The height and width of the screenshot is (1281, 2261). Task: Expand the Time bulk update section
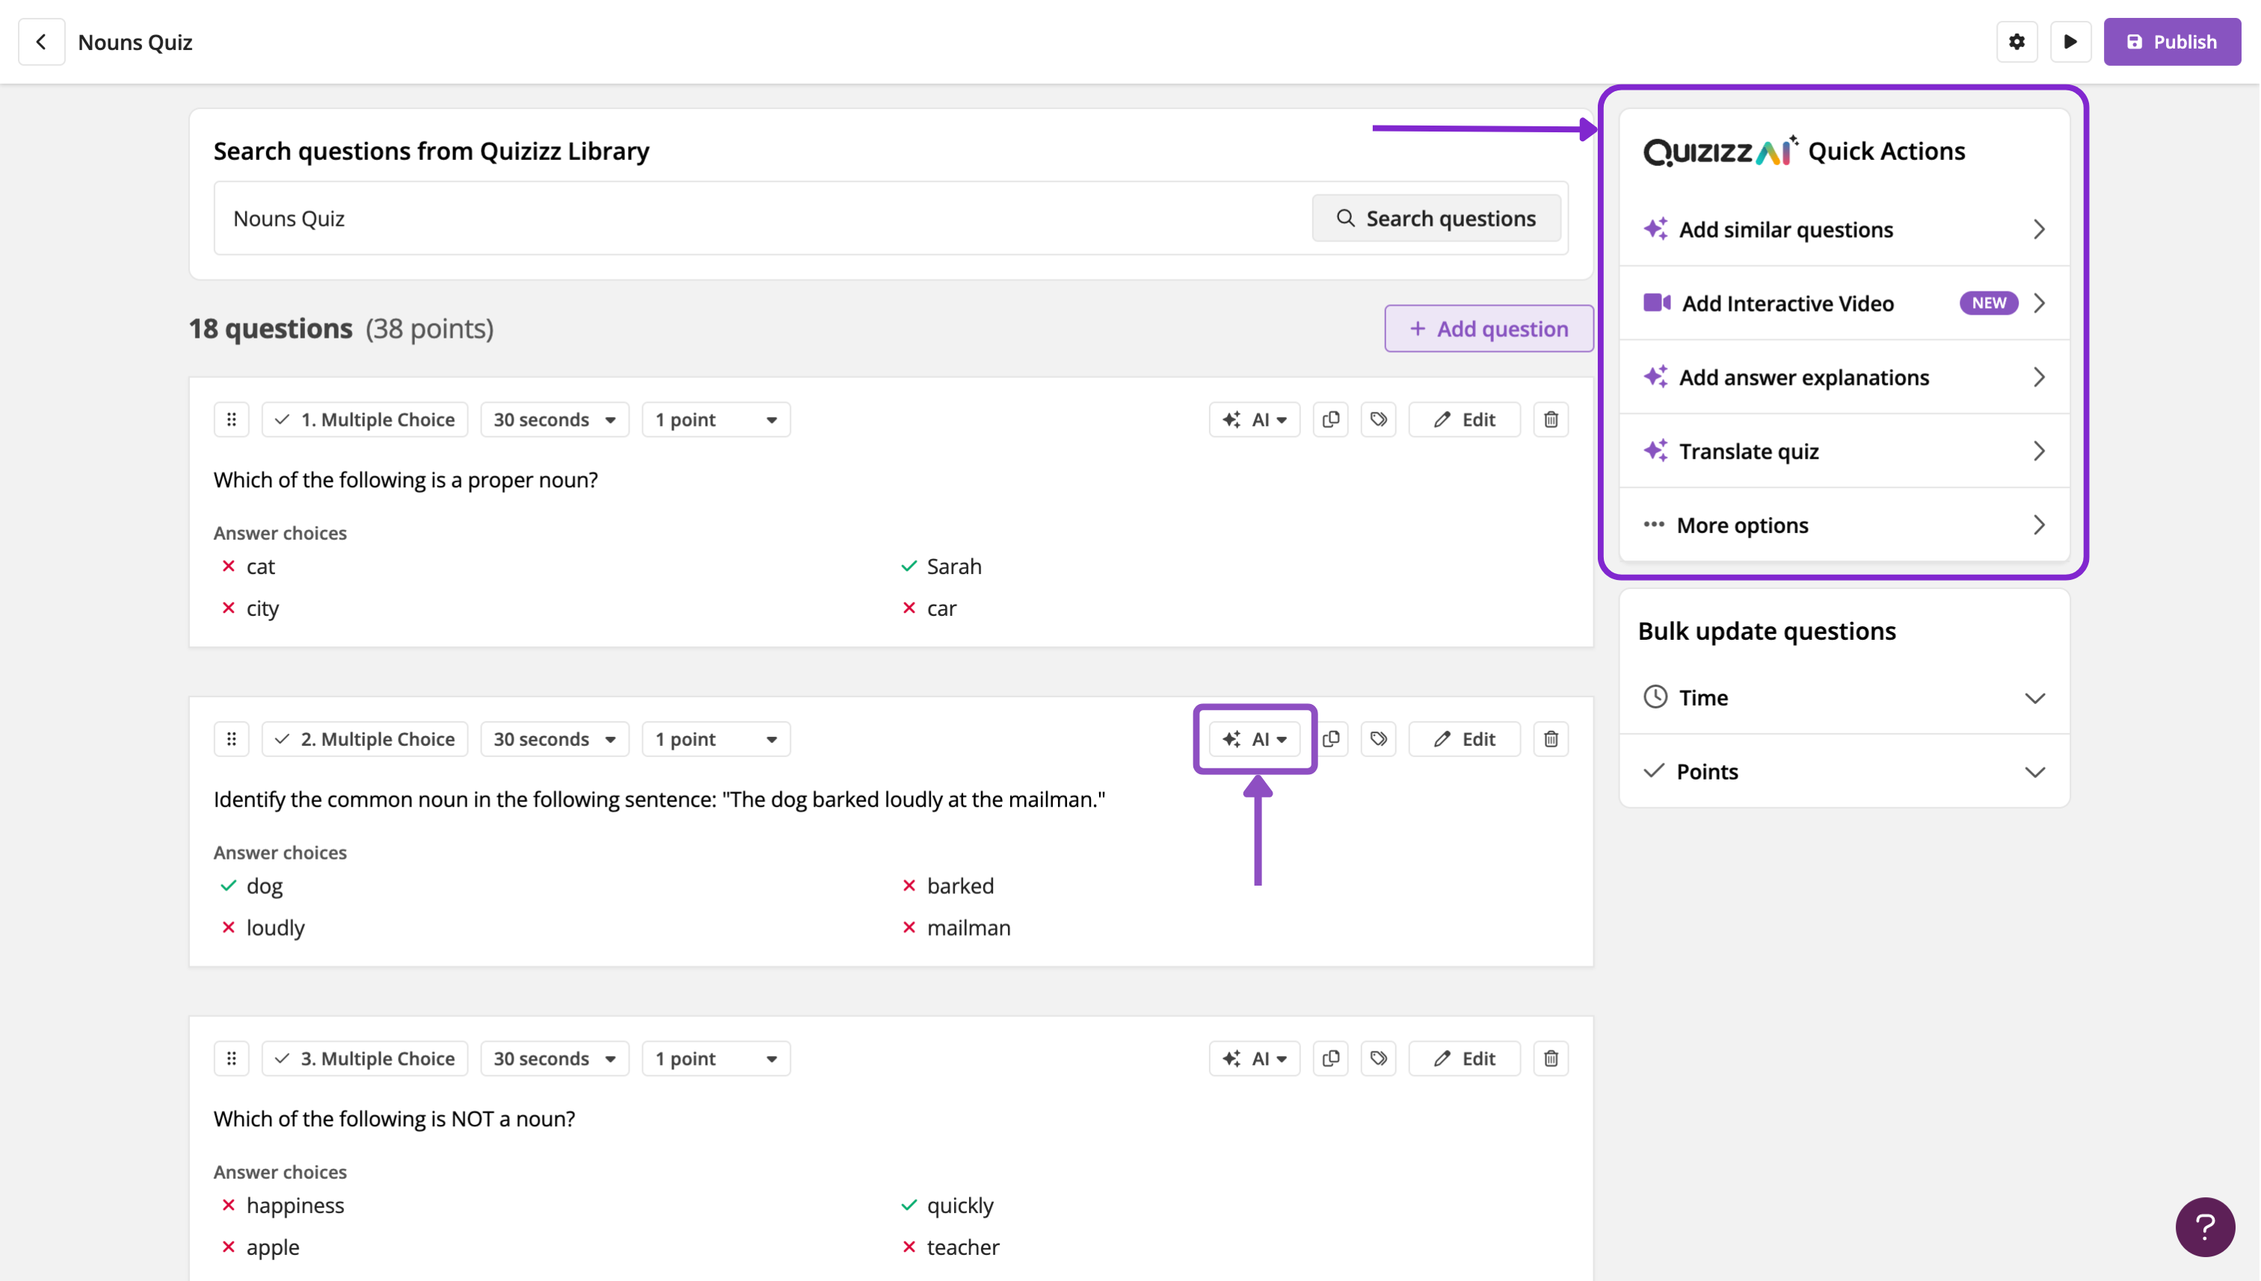pos(1843,697)
